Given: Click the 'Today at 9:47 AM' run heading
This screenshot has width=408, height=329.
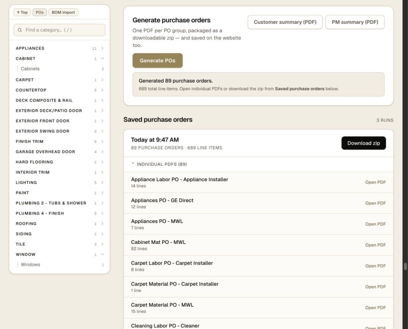Looking at the screenshot, I should pos(155,140).
